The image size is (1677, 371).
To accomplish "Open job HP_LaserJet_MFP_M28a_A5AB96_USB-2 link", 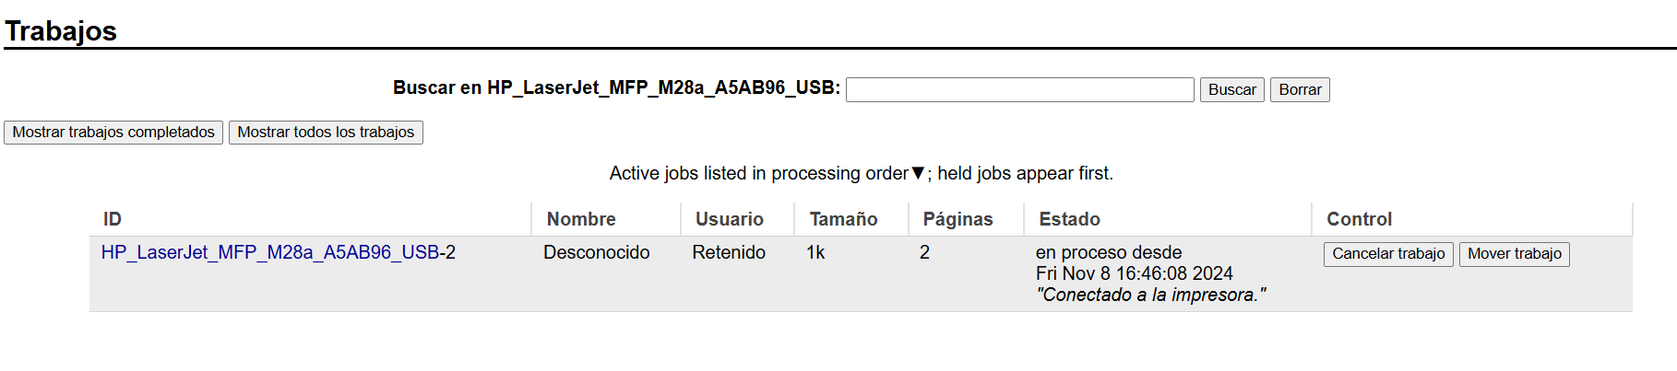I will pyautogui.click(x=269, y=252).
